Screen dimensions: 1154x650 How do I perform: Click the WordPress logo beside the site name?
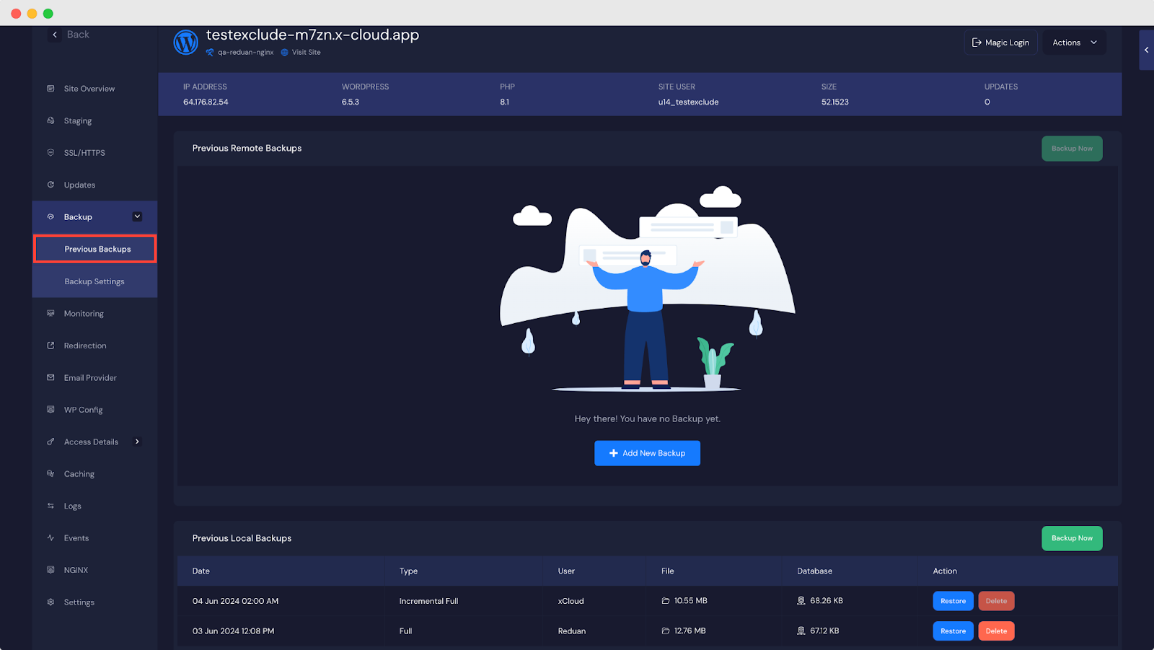click(186, 42)
